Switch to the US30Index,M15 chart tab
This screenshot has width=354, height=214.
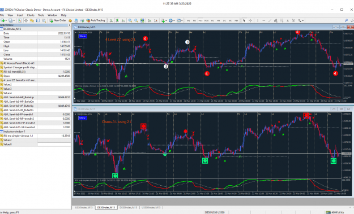pyautogui.click(x=83, y=207)
